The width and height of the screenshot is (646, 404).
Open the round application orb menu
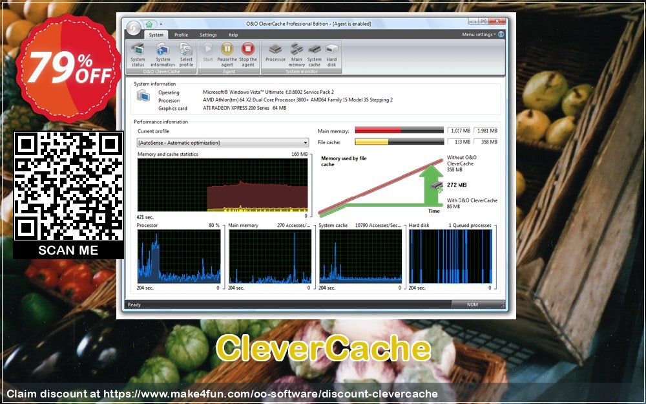(134, 28)
